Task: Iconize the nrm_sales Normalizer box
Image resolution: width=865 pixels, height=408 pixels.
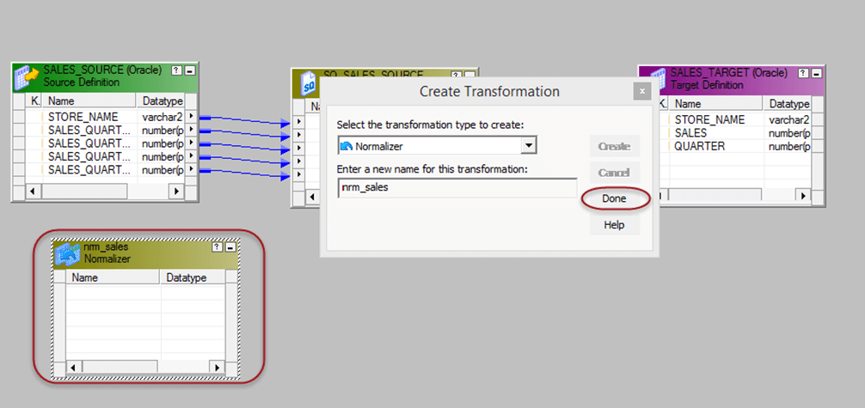Action: (x=230, y=247)
